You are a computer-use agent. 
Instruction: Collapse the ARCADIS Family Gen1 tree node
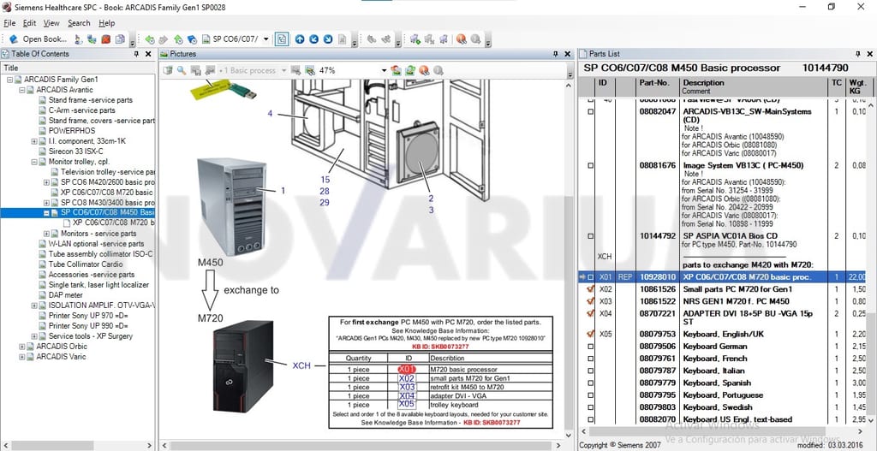[10, 80]
